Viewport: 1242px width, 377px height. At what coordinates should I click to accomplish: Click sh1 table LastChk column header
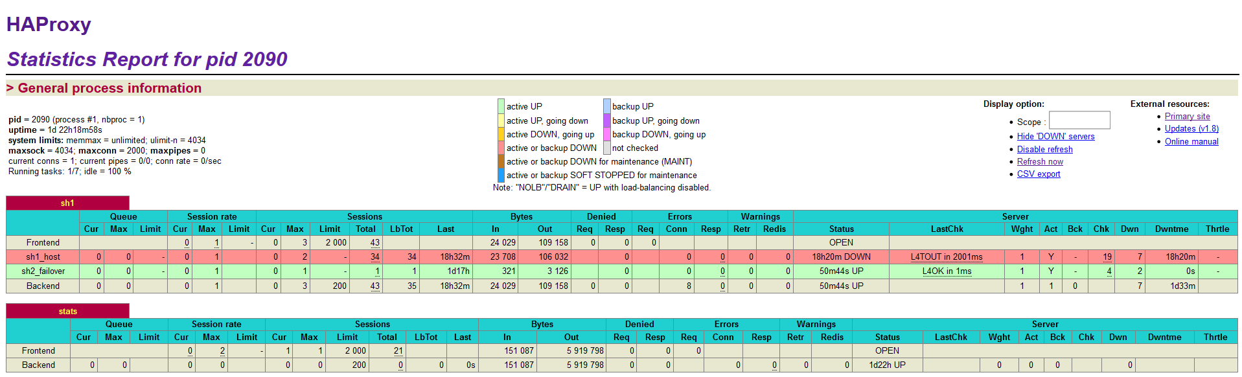(x=947, y=229)
